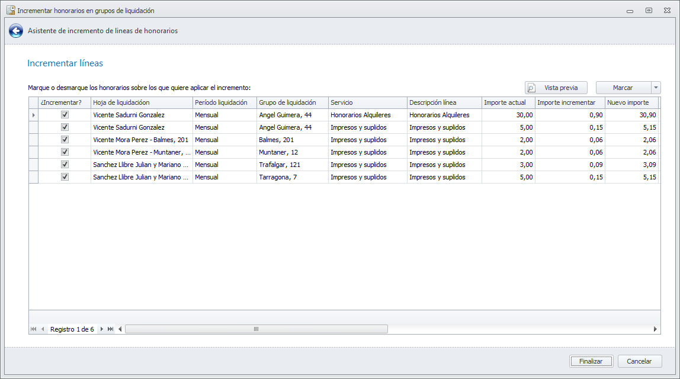Maximize the window
Screen dimensions: 680x379
coord(649,11)
